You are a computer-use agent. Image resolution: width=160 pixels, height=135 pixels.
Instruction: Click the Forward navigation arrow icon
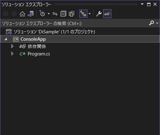click(14, 14)
